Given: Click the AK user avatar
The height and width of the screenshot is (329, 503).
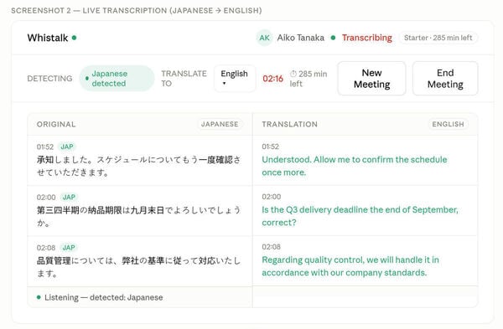Looking at the screenshot, I should coord(264,38).
